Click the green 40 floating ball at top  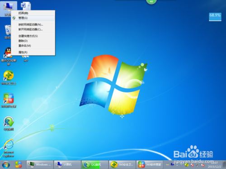151,2
